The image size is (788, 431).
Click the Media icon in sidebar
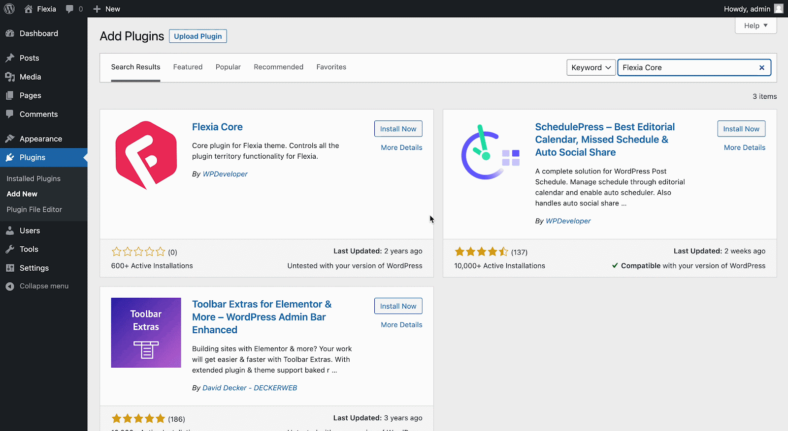click(x=10, y=77)
